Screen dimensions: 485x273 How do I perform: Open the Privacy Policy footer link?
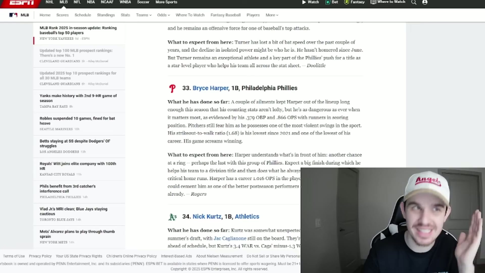coord(40,256)
